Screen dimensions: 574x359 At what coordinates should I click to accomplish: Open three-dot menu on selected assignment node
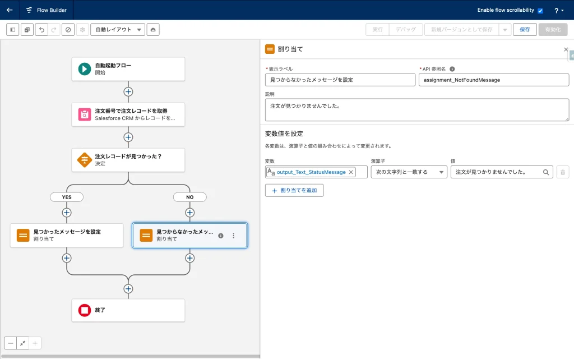(234, 236)
